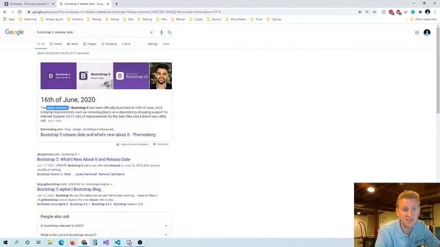The image size is (440, 247).
Task: Select the News search tab
Action: (x=72, y=44)
